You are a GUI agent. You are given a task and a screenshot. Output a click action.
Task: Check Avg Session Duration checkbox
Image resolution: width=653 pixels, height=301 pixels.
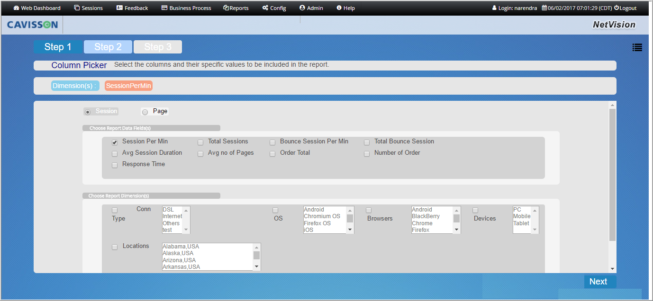coord(115,154)
